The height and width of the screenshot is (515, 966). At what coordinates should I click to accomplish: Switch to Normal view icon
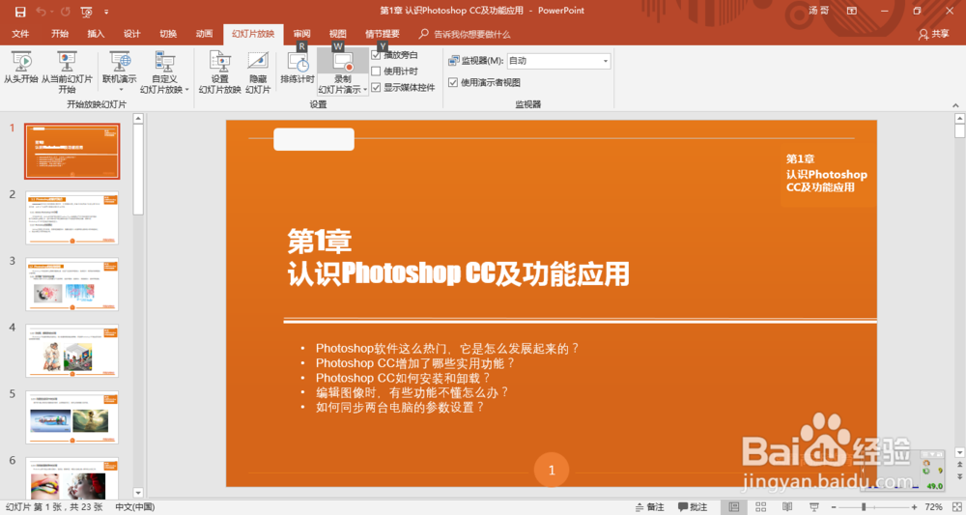[734, 507]
